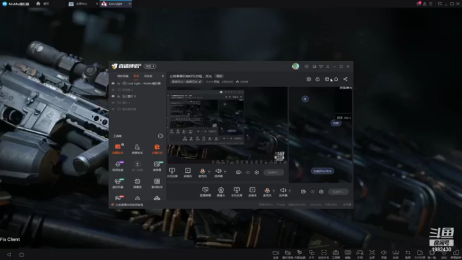Open MuMu toolbar 手柄 gamepad settings

coord(360,254)
